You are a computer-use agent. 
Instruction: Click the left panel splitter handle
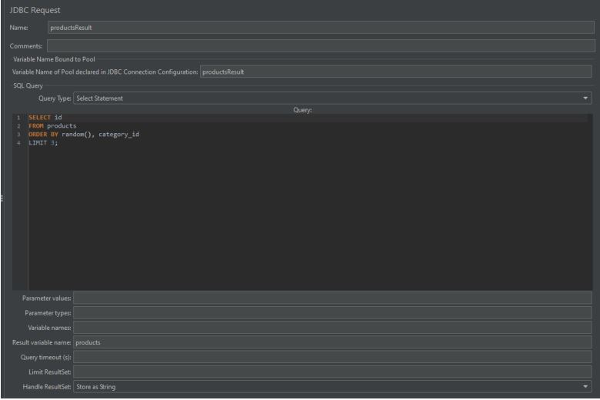(x=3, y=199)
